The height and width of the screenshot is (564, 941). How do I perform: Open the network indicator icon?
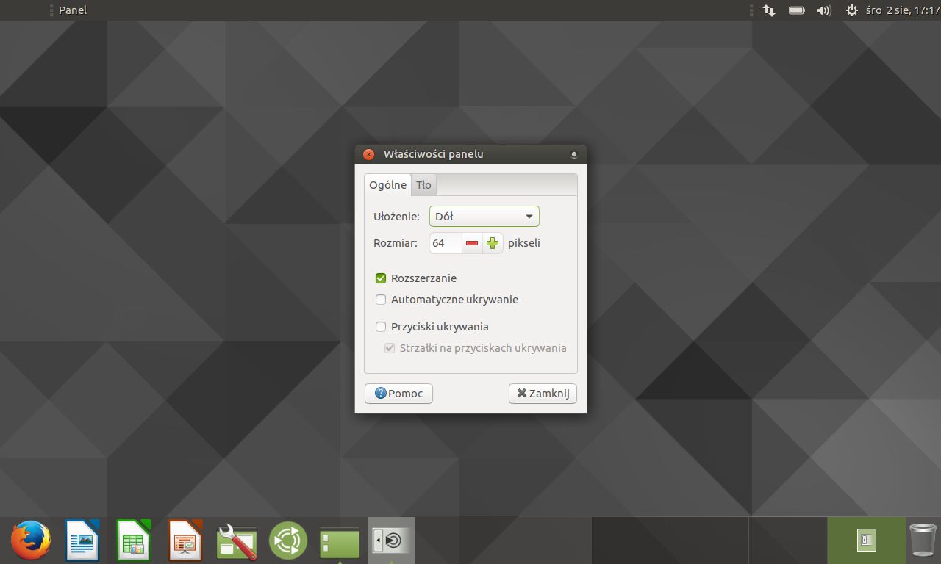point(769,10)
